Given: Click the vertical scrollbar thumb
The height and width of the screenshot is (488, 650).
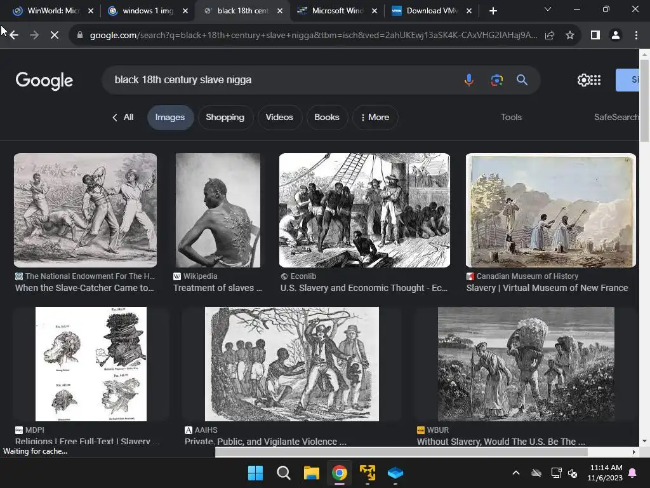Looking at the screenshot, I should pyautogui.click(x=645, y=100).
